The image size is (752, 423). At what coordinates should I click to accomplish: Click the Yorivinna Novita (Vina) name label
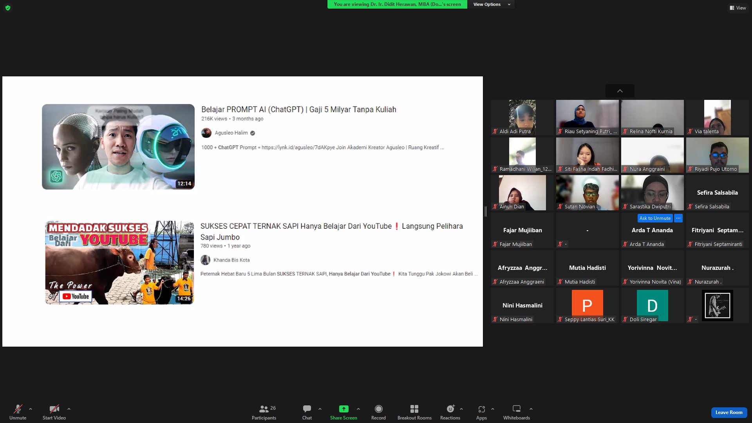click(x=655, y=282)
